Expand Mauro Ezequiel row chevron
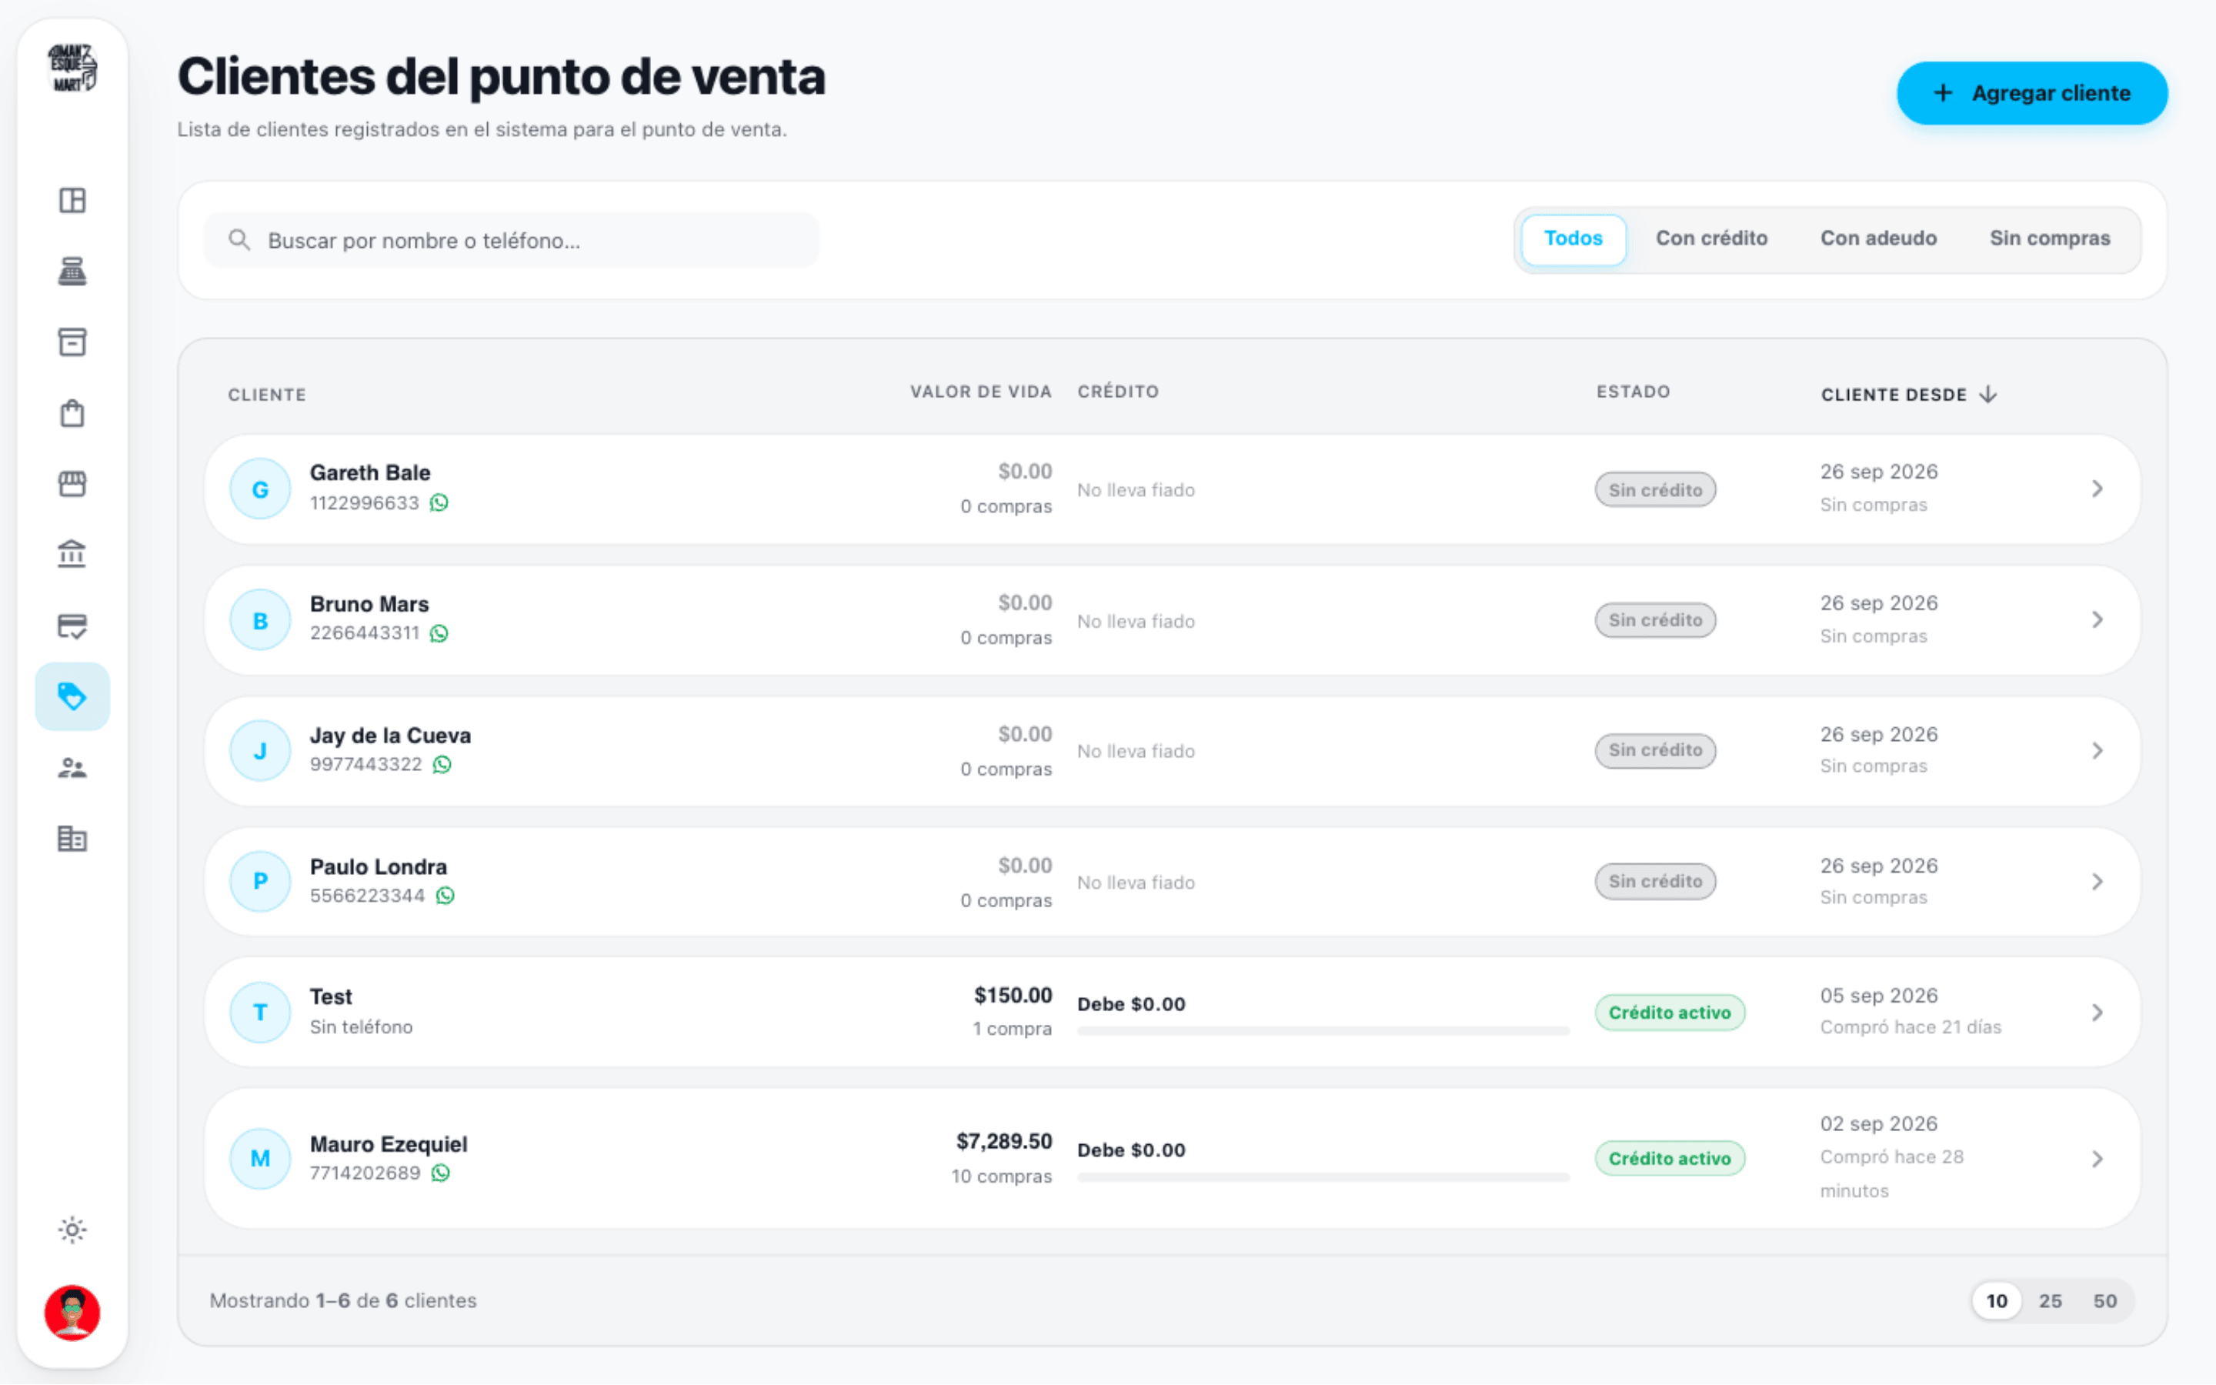The width and height of the screenshot is (2216, 1385). tap(2097, 1160)
